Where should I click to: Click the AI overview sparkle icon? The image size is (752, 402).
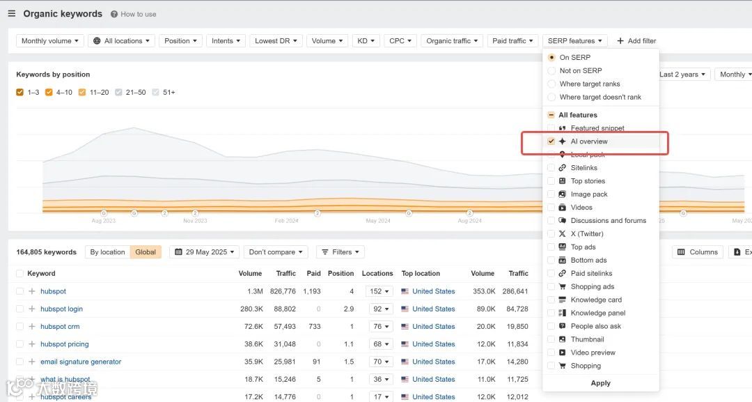[x=562, y=141]
